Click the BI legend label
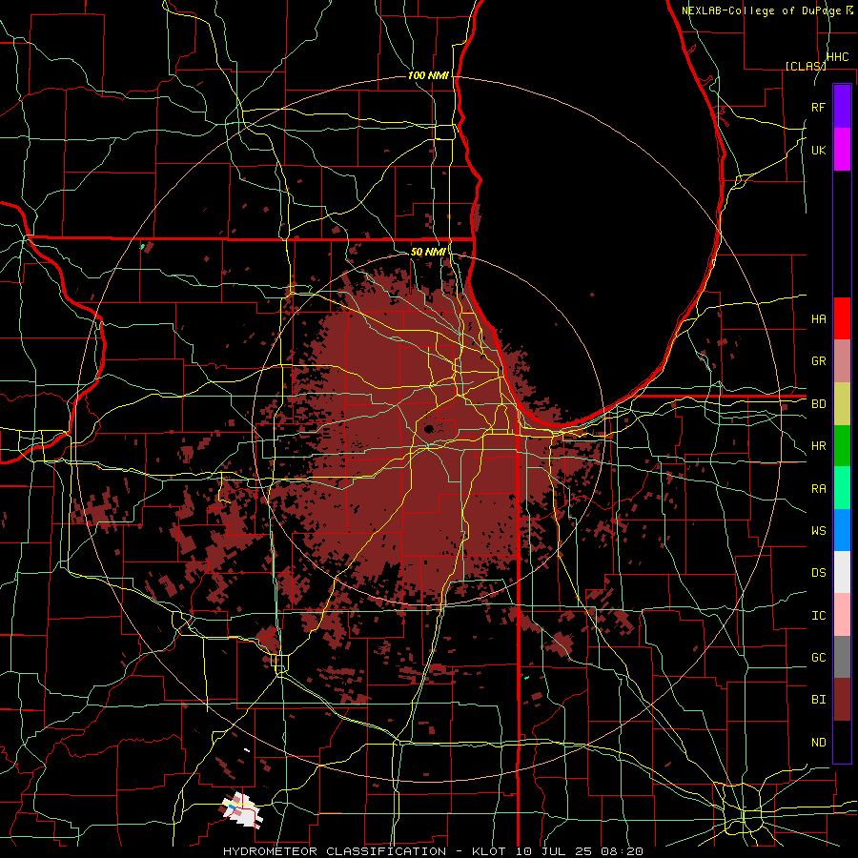Viewport: 858px width, 858px height. click(818, 700)
